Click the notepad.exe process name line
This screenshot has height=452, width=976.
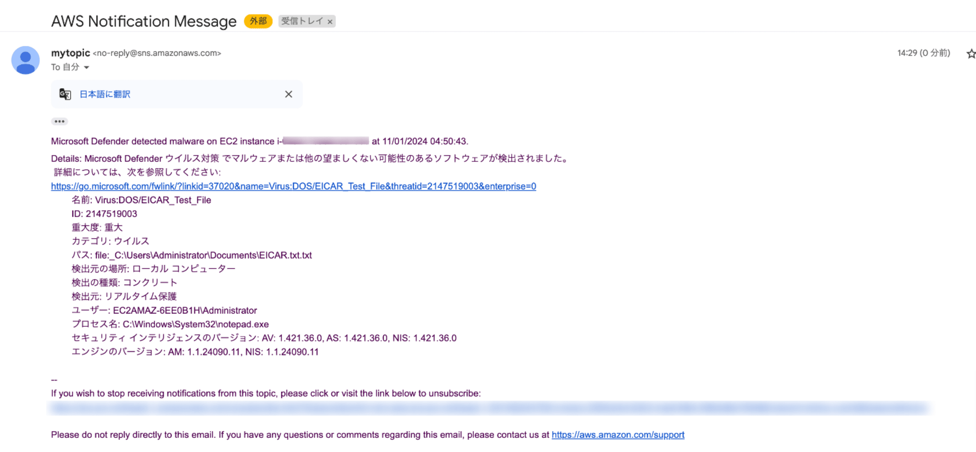(x=170, y=324)
